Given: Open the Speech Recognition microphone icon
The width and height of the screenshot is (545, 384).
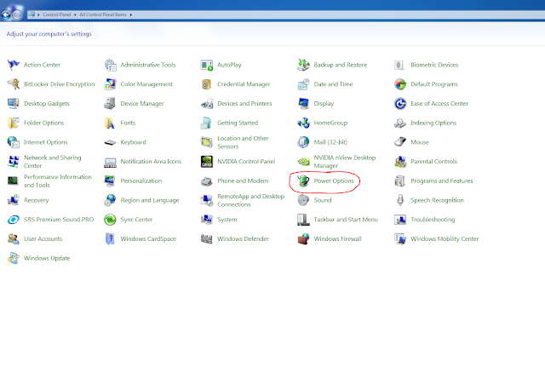Looking at the screenshot, I should click(400, 200).
